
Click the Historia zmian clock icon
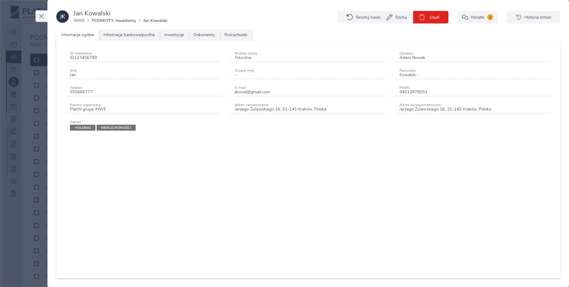518,17
